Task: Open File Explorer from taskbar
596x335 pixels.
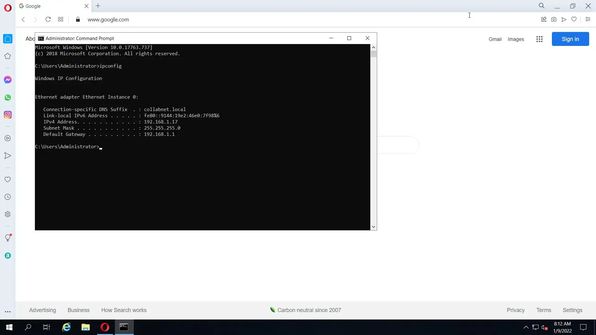Action: [x=85, y=327]
